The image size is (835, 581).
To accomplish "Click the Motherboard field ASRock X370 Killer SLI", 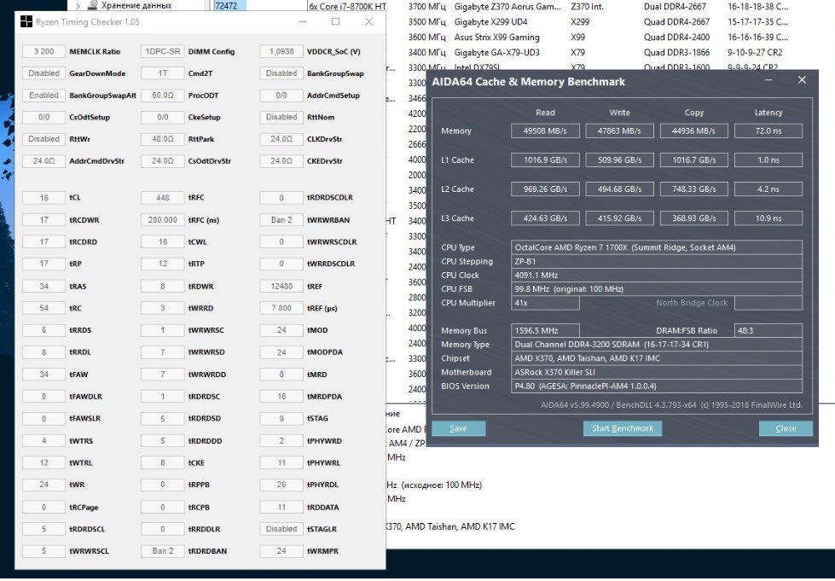I will (x=657, y=372).
